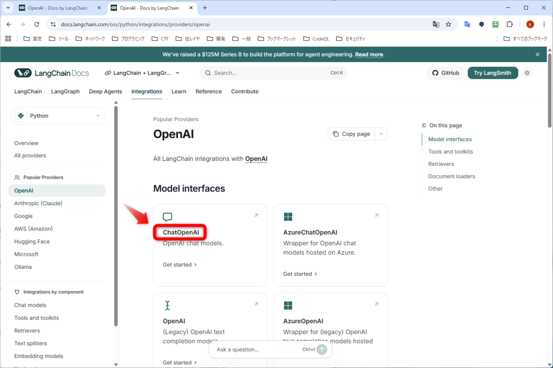Click the grid icon on AzureChatOpenAI card
The height and width of the screenshot is (368, 553).
click(288, 216)
